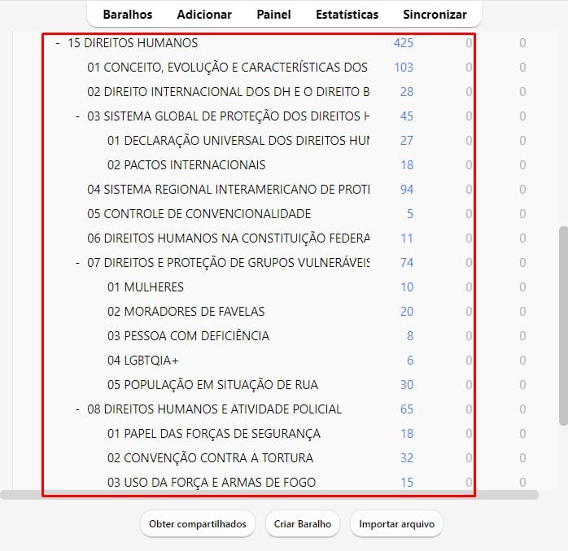Image resolution: width=568 pixels, height=551 pixels.
Task: Open 02 CONVENÇÃO CONTRA A TORTURA deck
Action: tap(211, 458)
